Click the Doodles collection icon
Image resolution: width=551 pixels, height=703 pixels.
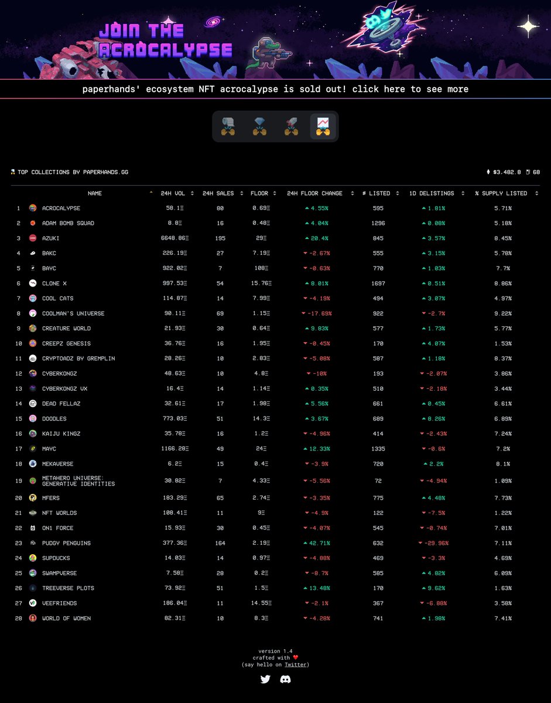coord(33,418)
